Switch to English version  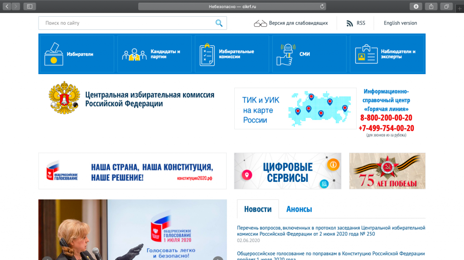pyautogui.click(x=400, y=23)
